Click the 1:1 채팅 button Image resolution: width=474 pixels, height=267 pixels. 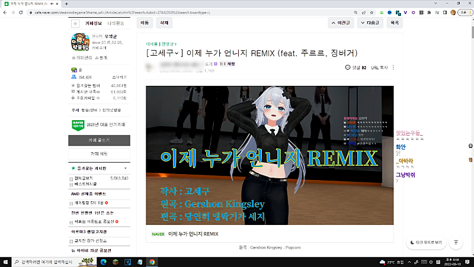(228, 64)
